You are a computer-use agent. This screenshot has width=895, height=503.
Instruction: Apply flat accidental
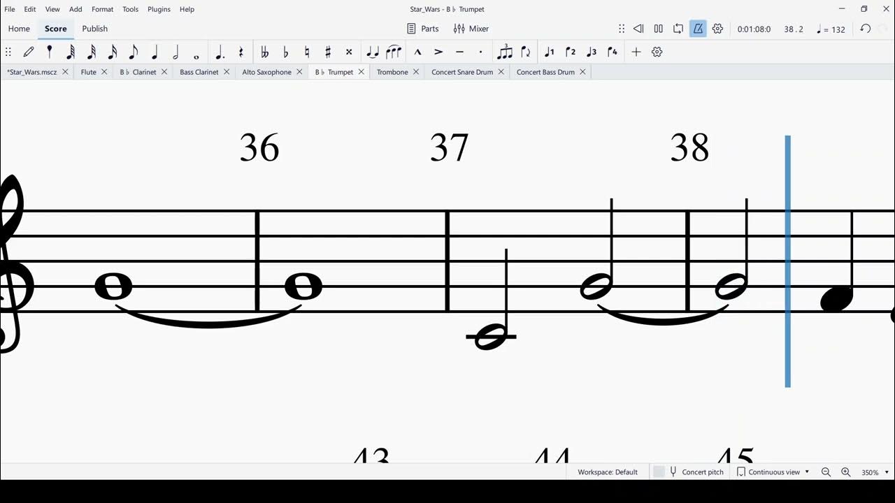tap(285, 52)
